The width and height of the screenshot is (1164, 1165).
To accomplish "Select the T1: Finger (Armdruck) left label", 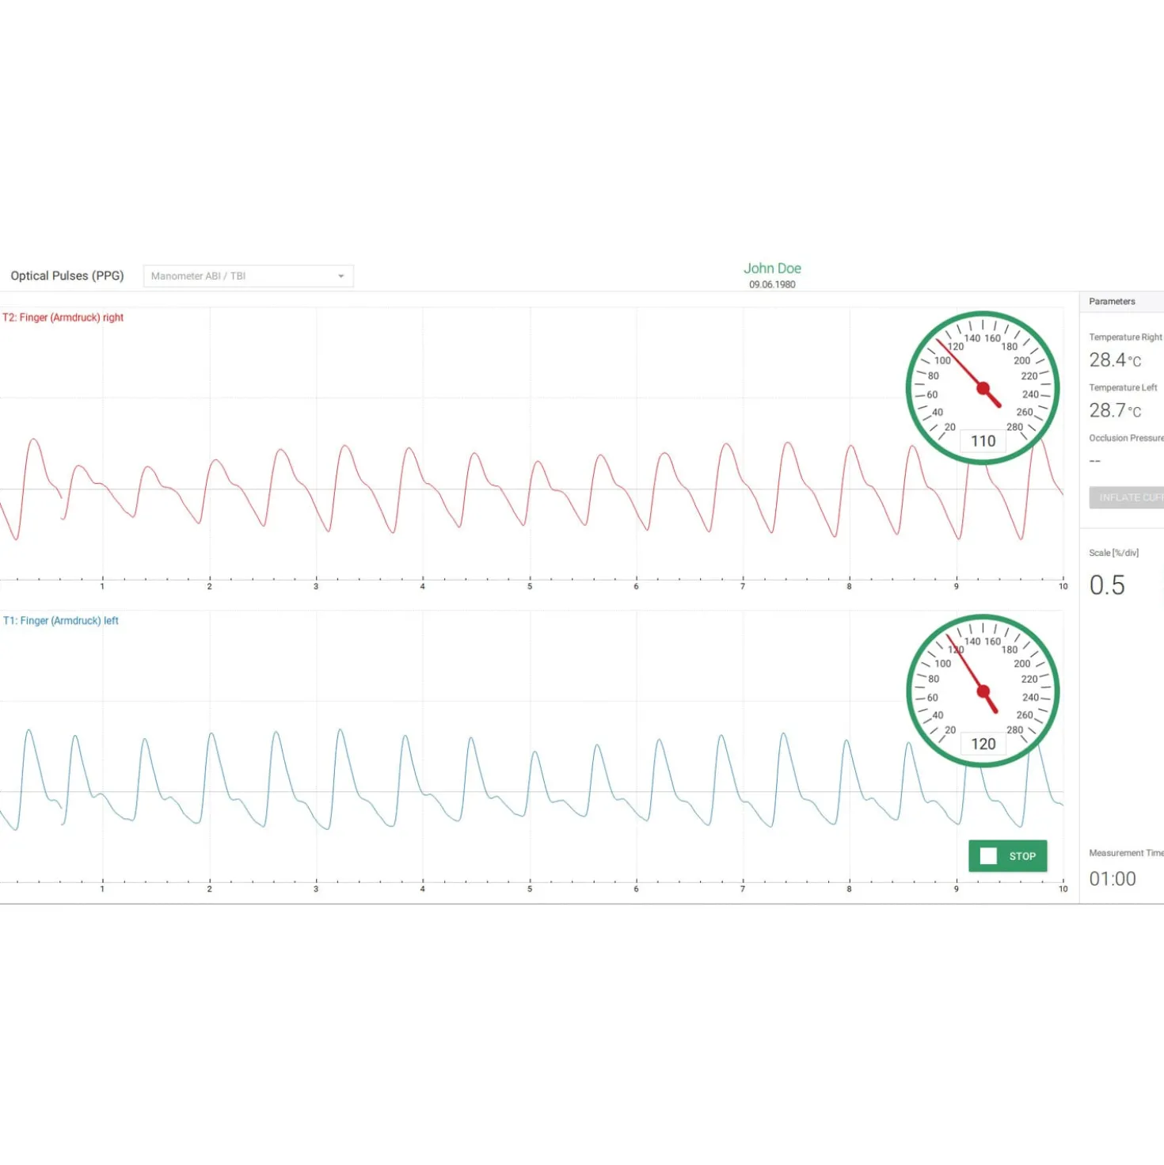I will 61,621.
